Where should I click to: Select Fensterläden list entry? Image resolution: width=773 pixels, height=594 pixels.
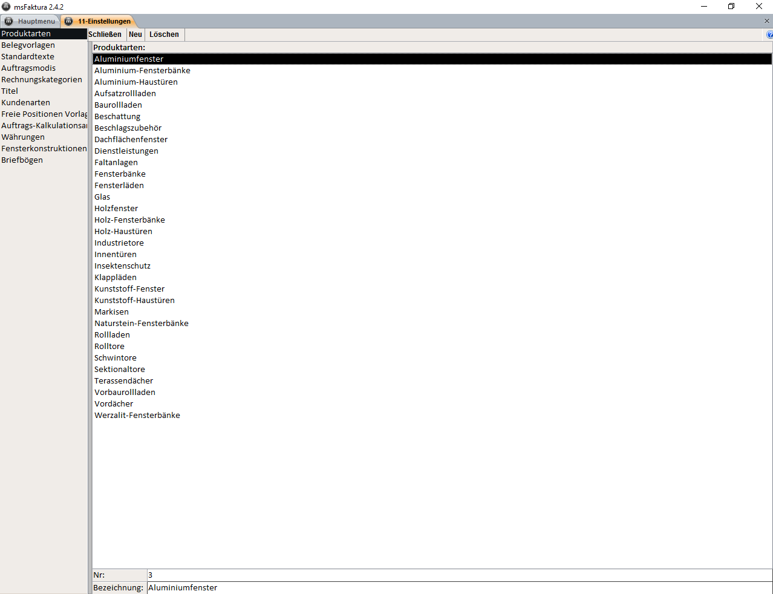[432, 186]
